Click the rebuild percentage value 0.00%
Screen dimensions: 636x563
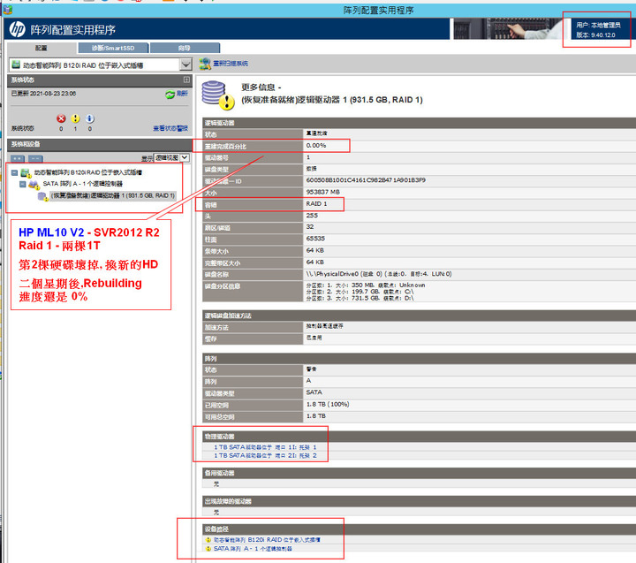tap(316, 145)
